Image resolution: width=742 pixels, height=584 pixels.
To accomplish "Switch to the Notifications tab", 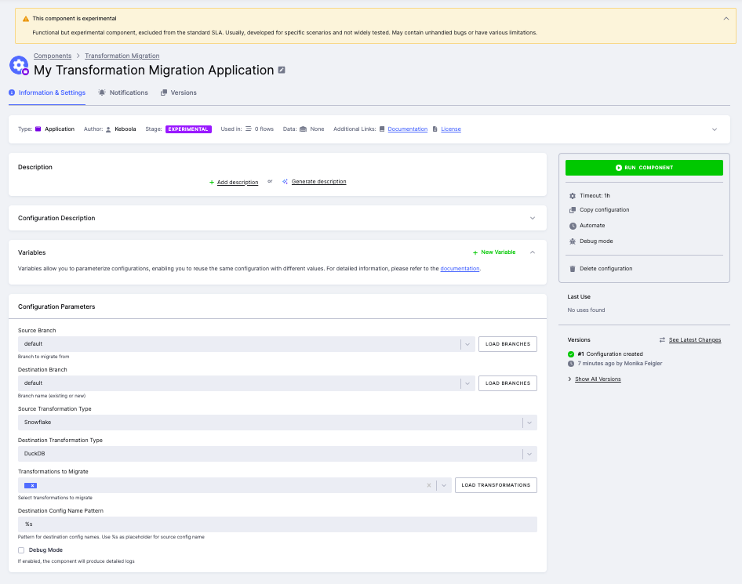I will (x=123, y=92).
